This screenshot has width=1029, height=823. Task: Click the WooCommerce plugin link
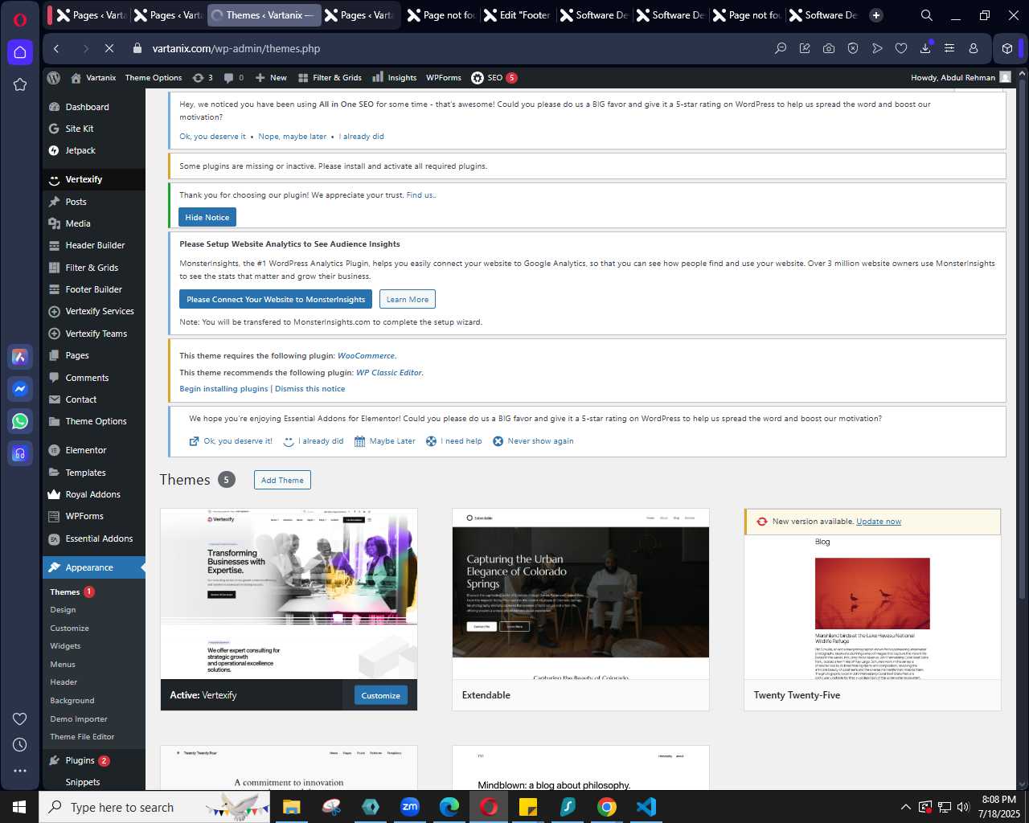pyautogui.click(x=366, y=356)
